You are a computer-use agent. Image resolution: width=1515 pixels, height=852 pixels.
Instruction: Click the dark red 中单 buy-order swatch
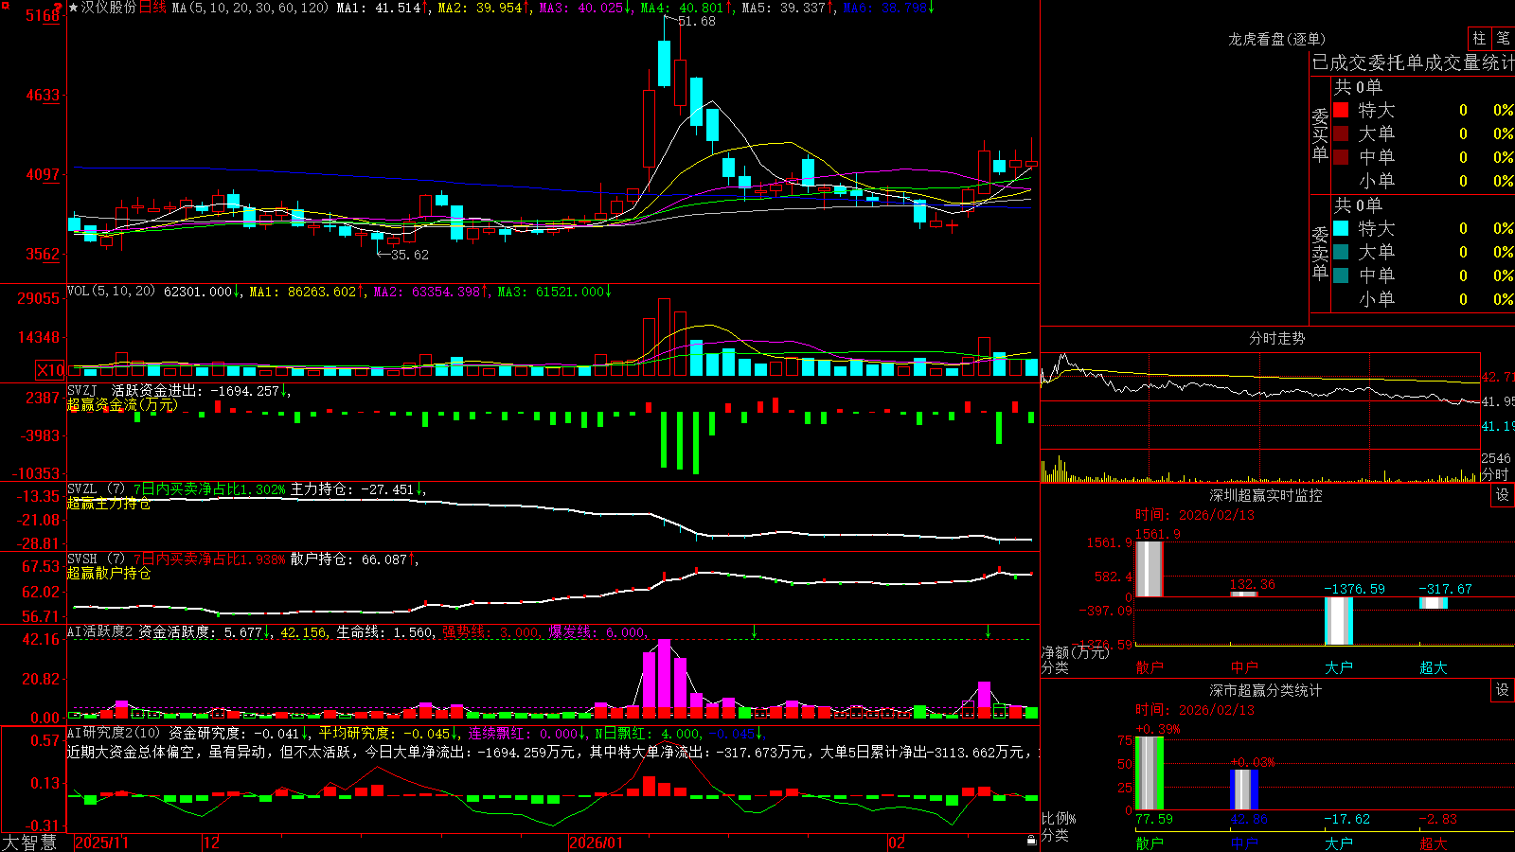tap(1341, 157)
